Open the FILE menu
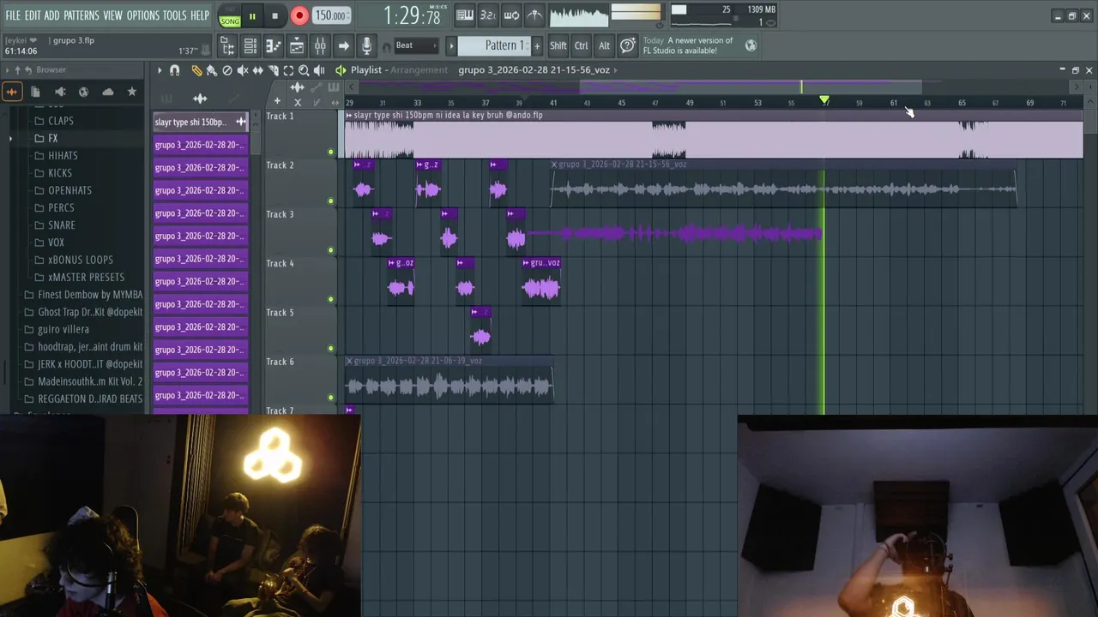The image size is (1098, 617). (13, 15)
